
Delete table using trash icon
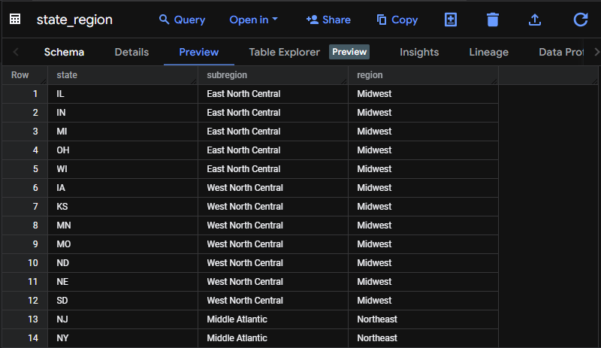[493, 20]
